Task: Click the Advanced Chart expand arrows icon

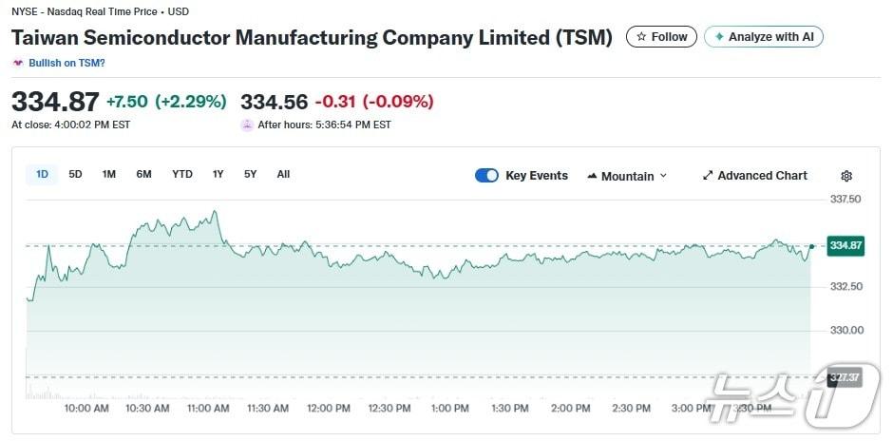Action: (708, 176)
